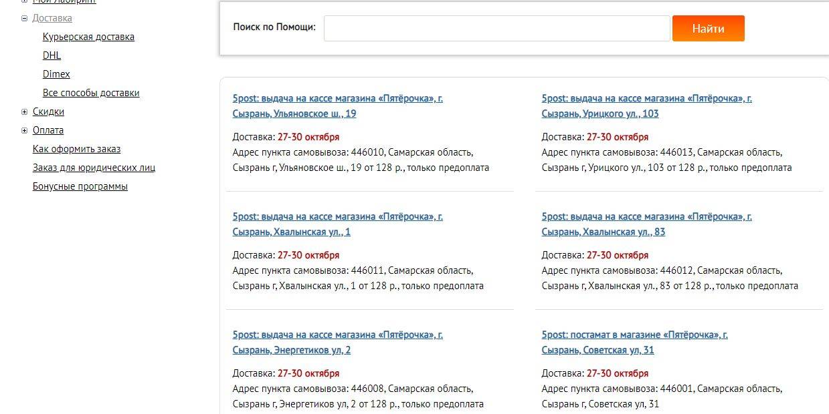The width and height of the screenshot is (829, 414).
Task: Expand the Скидки section
Action: point(25,112)
